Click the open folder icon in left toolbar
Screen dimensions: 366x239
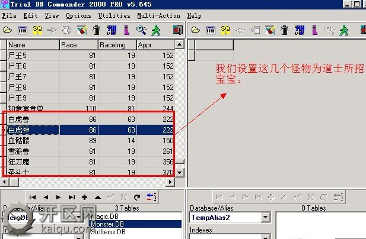(8, 30)
